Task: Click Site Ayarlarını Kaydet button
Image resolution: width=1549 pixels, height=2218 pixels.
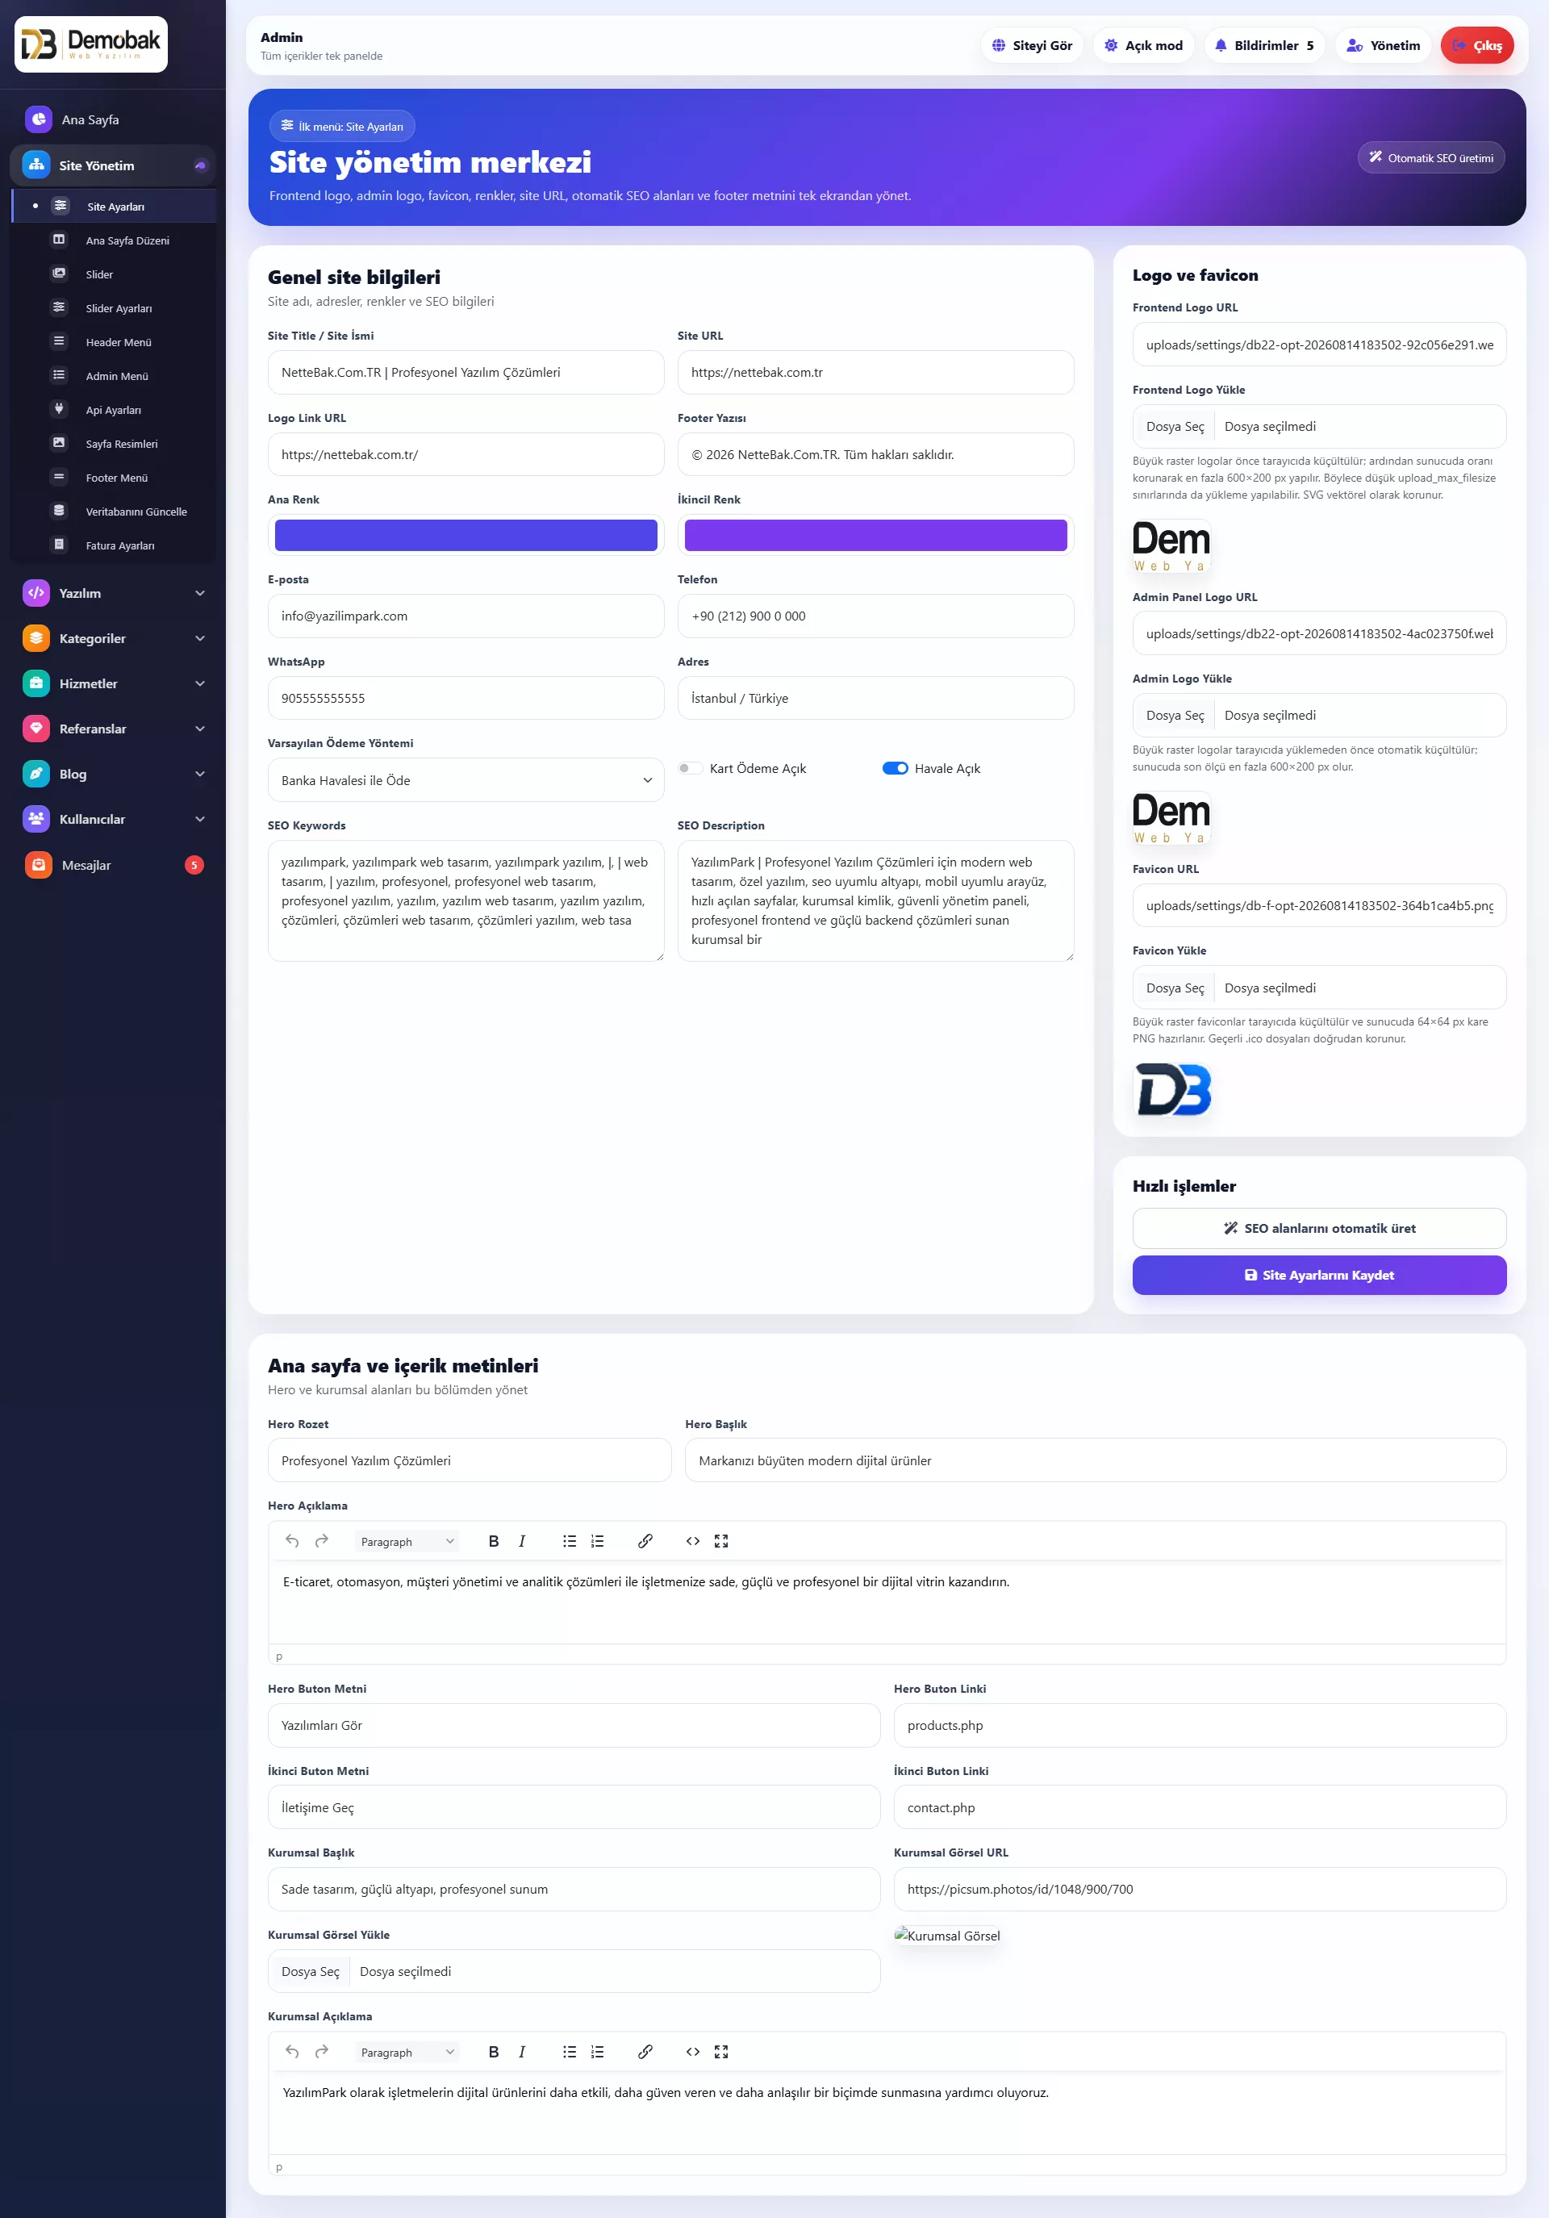Action: click(1319, 1274)
